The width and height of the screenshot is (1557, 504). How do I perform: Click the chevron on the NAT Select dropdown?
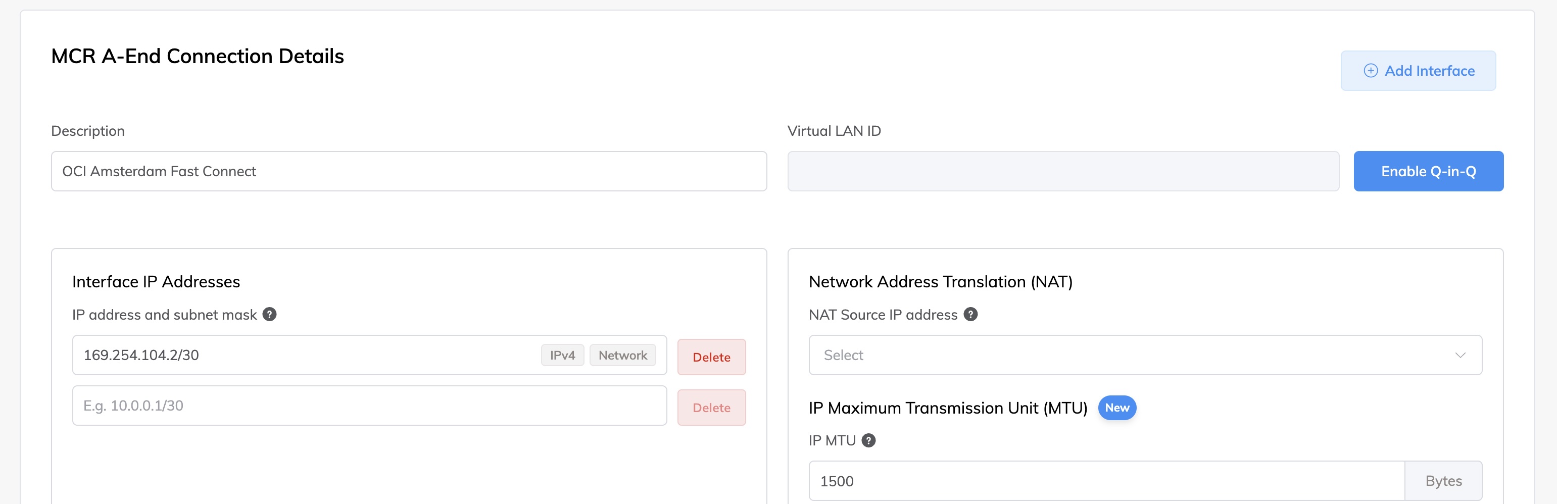pos(1462,355)
